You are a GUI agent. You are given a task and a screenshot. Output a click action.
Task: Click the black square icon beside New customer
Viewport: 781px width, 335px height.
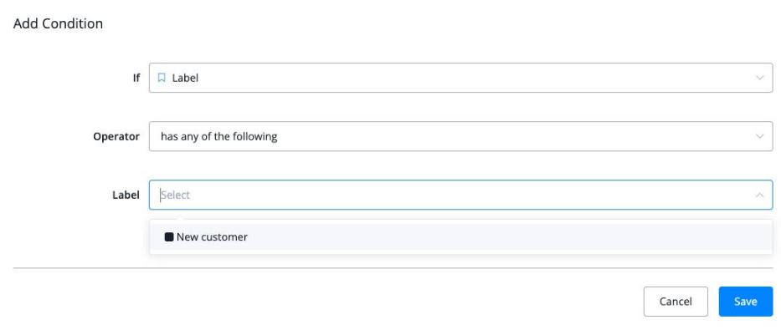pyautogui.click(x=169, y=236)
